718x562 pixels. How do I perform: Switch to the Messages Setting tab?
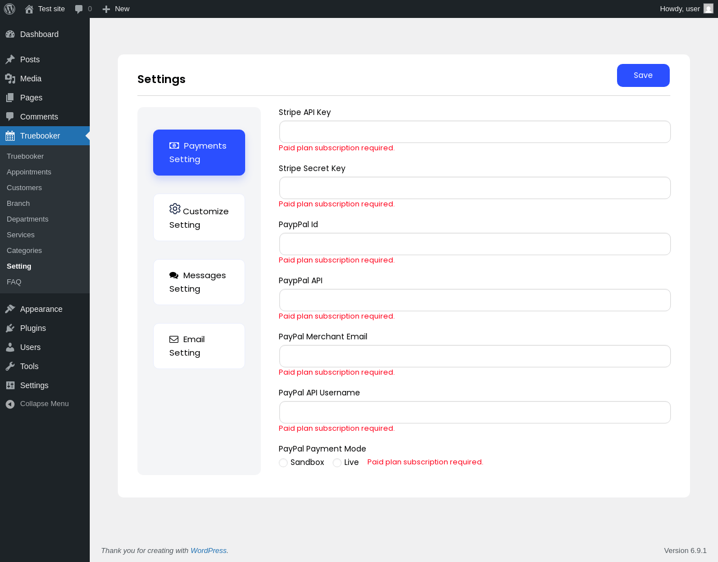[x=199, y=282]
